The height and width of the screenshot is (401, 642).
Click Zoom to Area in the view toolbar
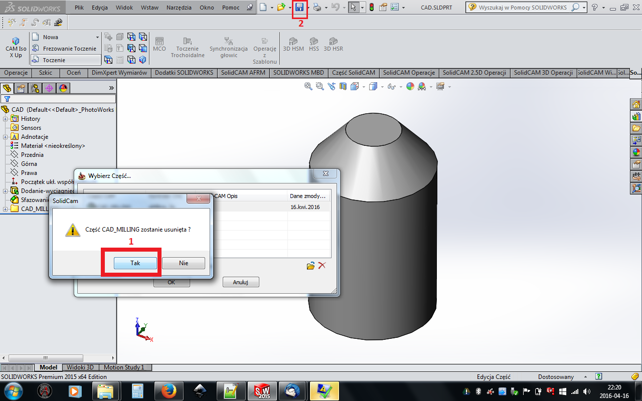[320, 86]
